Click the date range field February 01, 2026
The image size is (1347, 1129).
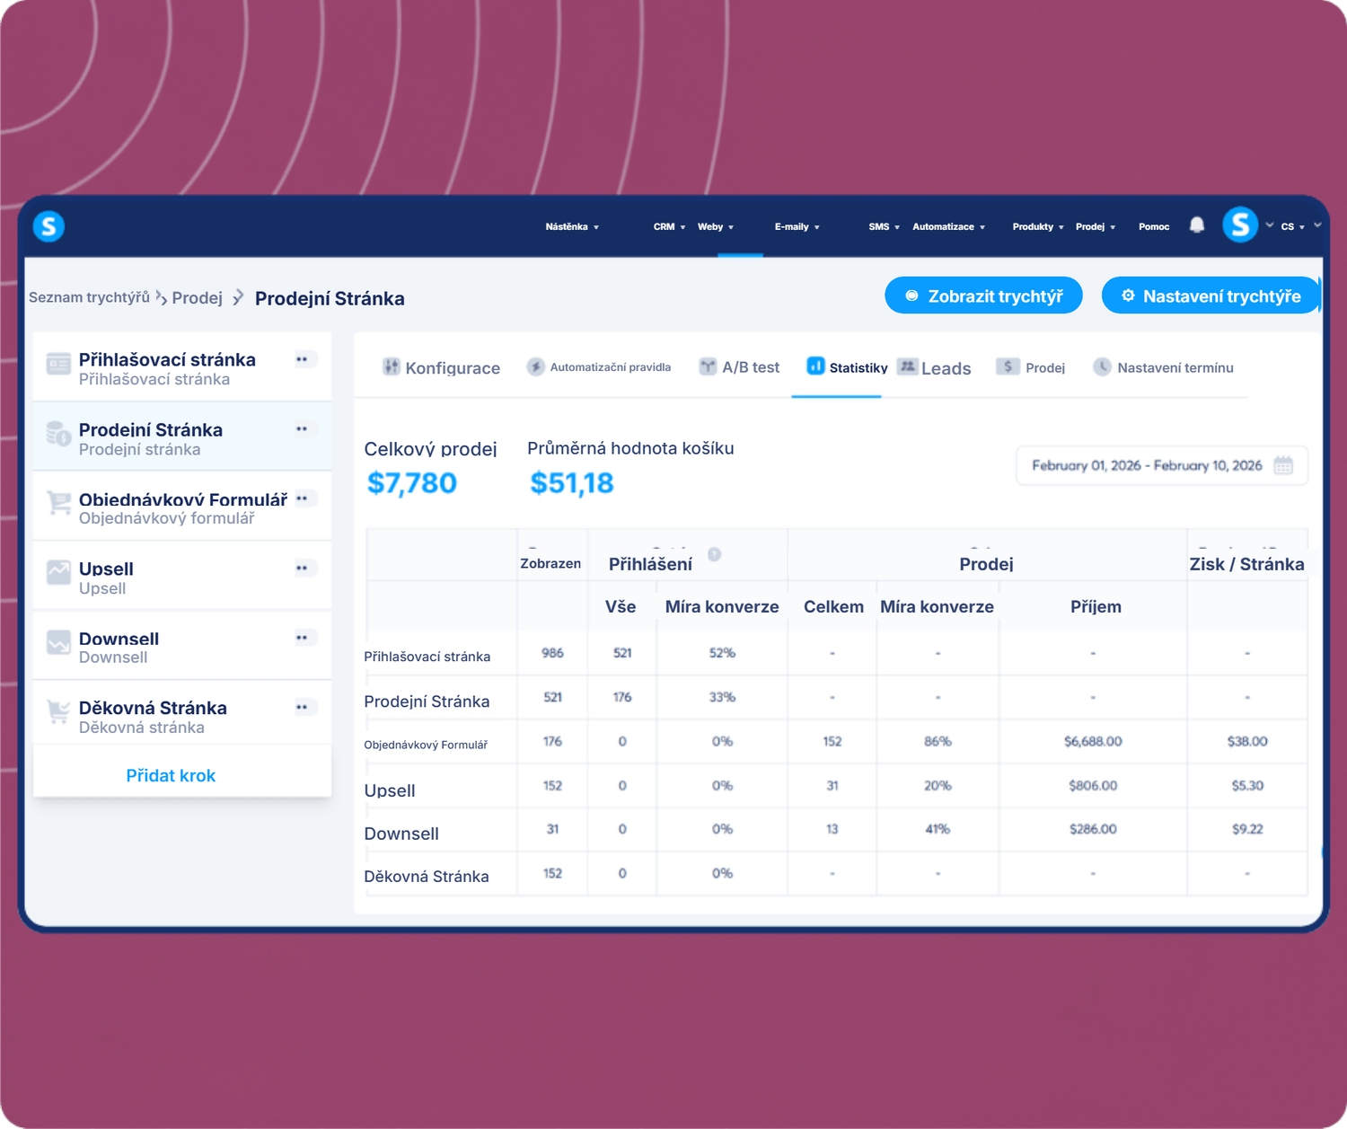click(x=1162, y=465)
